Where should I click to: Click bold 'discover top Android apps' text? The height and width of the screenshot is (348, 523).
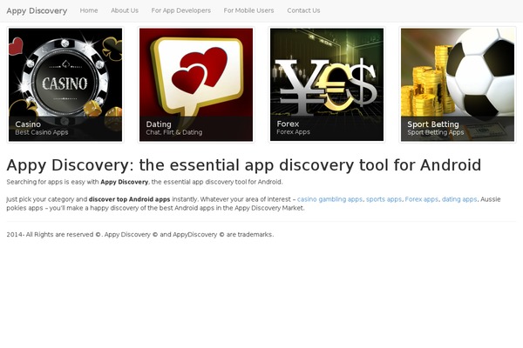tap(129, 199)
